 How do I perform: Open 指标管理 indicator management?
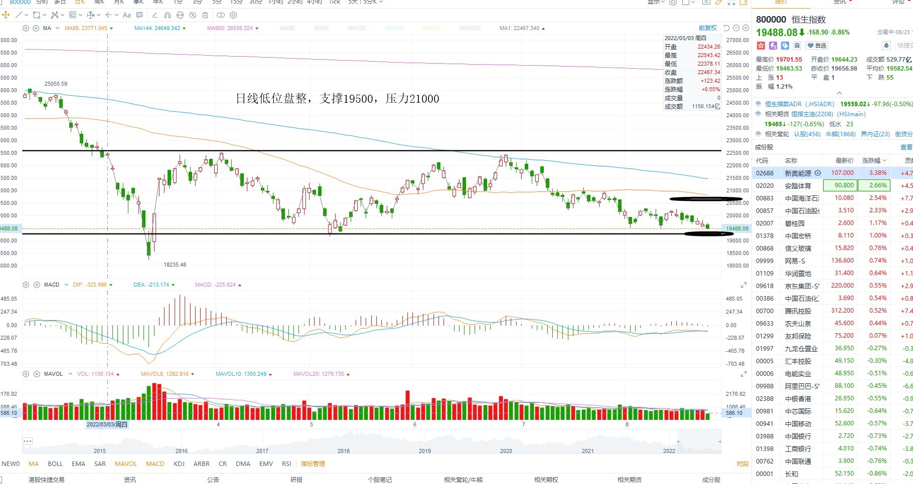313,464
